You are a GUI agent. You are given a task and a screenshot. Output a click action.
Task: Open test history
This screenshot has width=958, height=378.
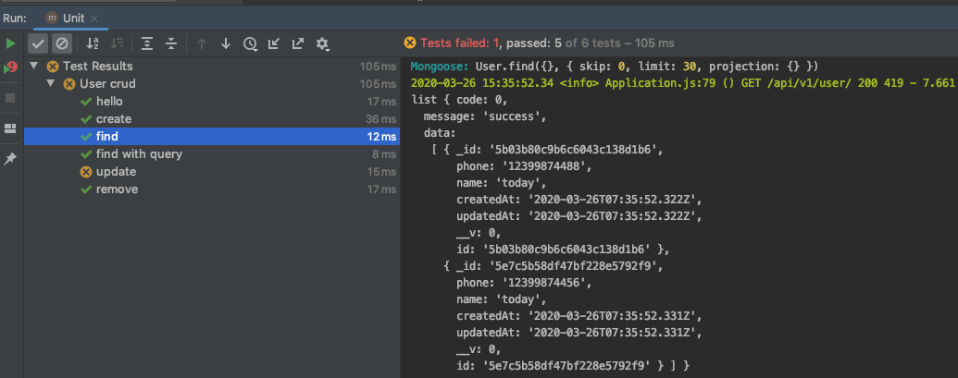click(x=250, y=43)
